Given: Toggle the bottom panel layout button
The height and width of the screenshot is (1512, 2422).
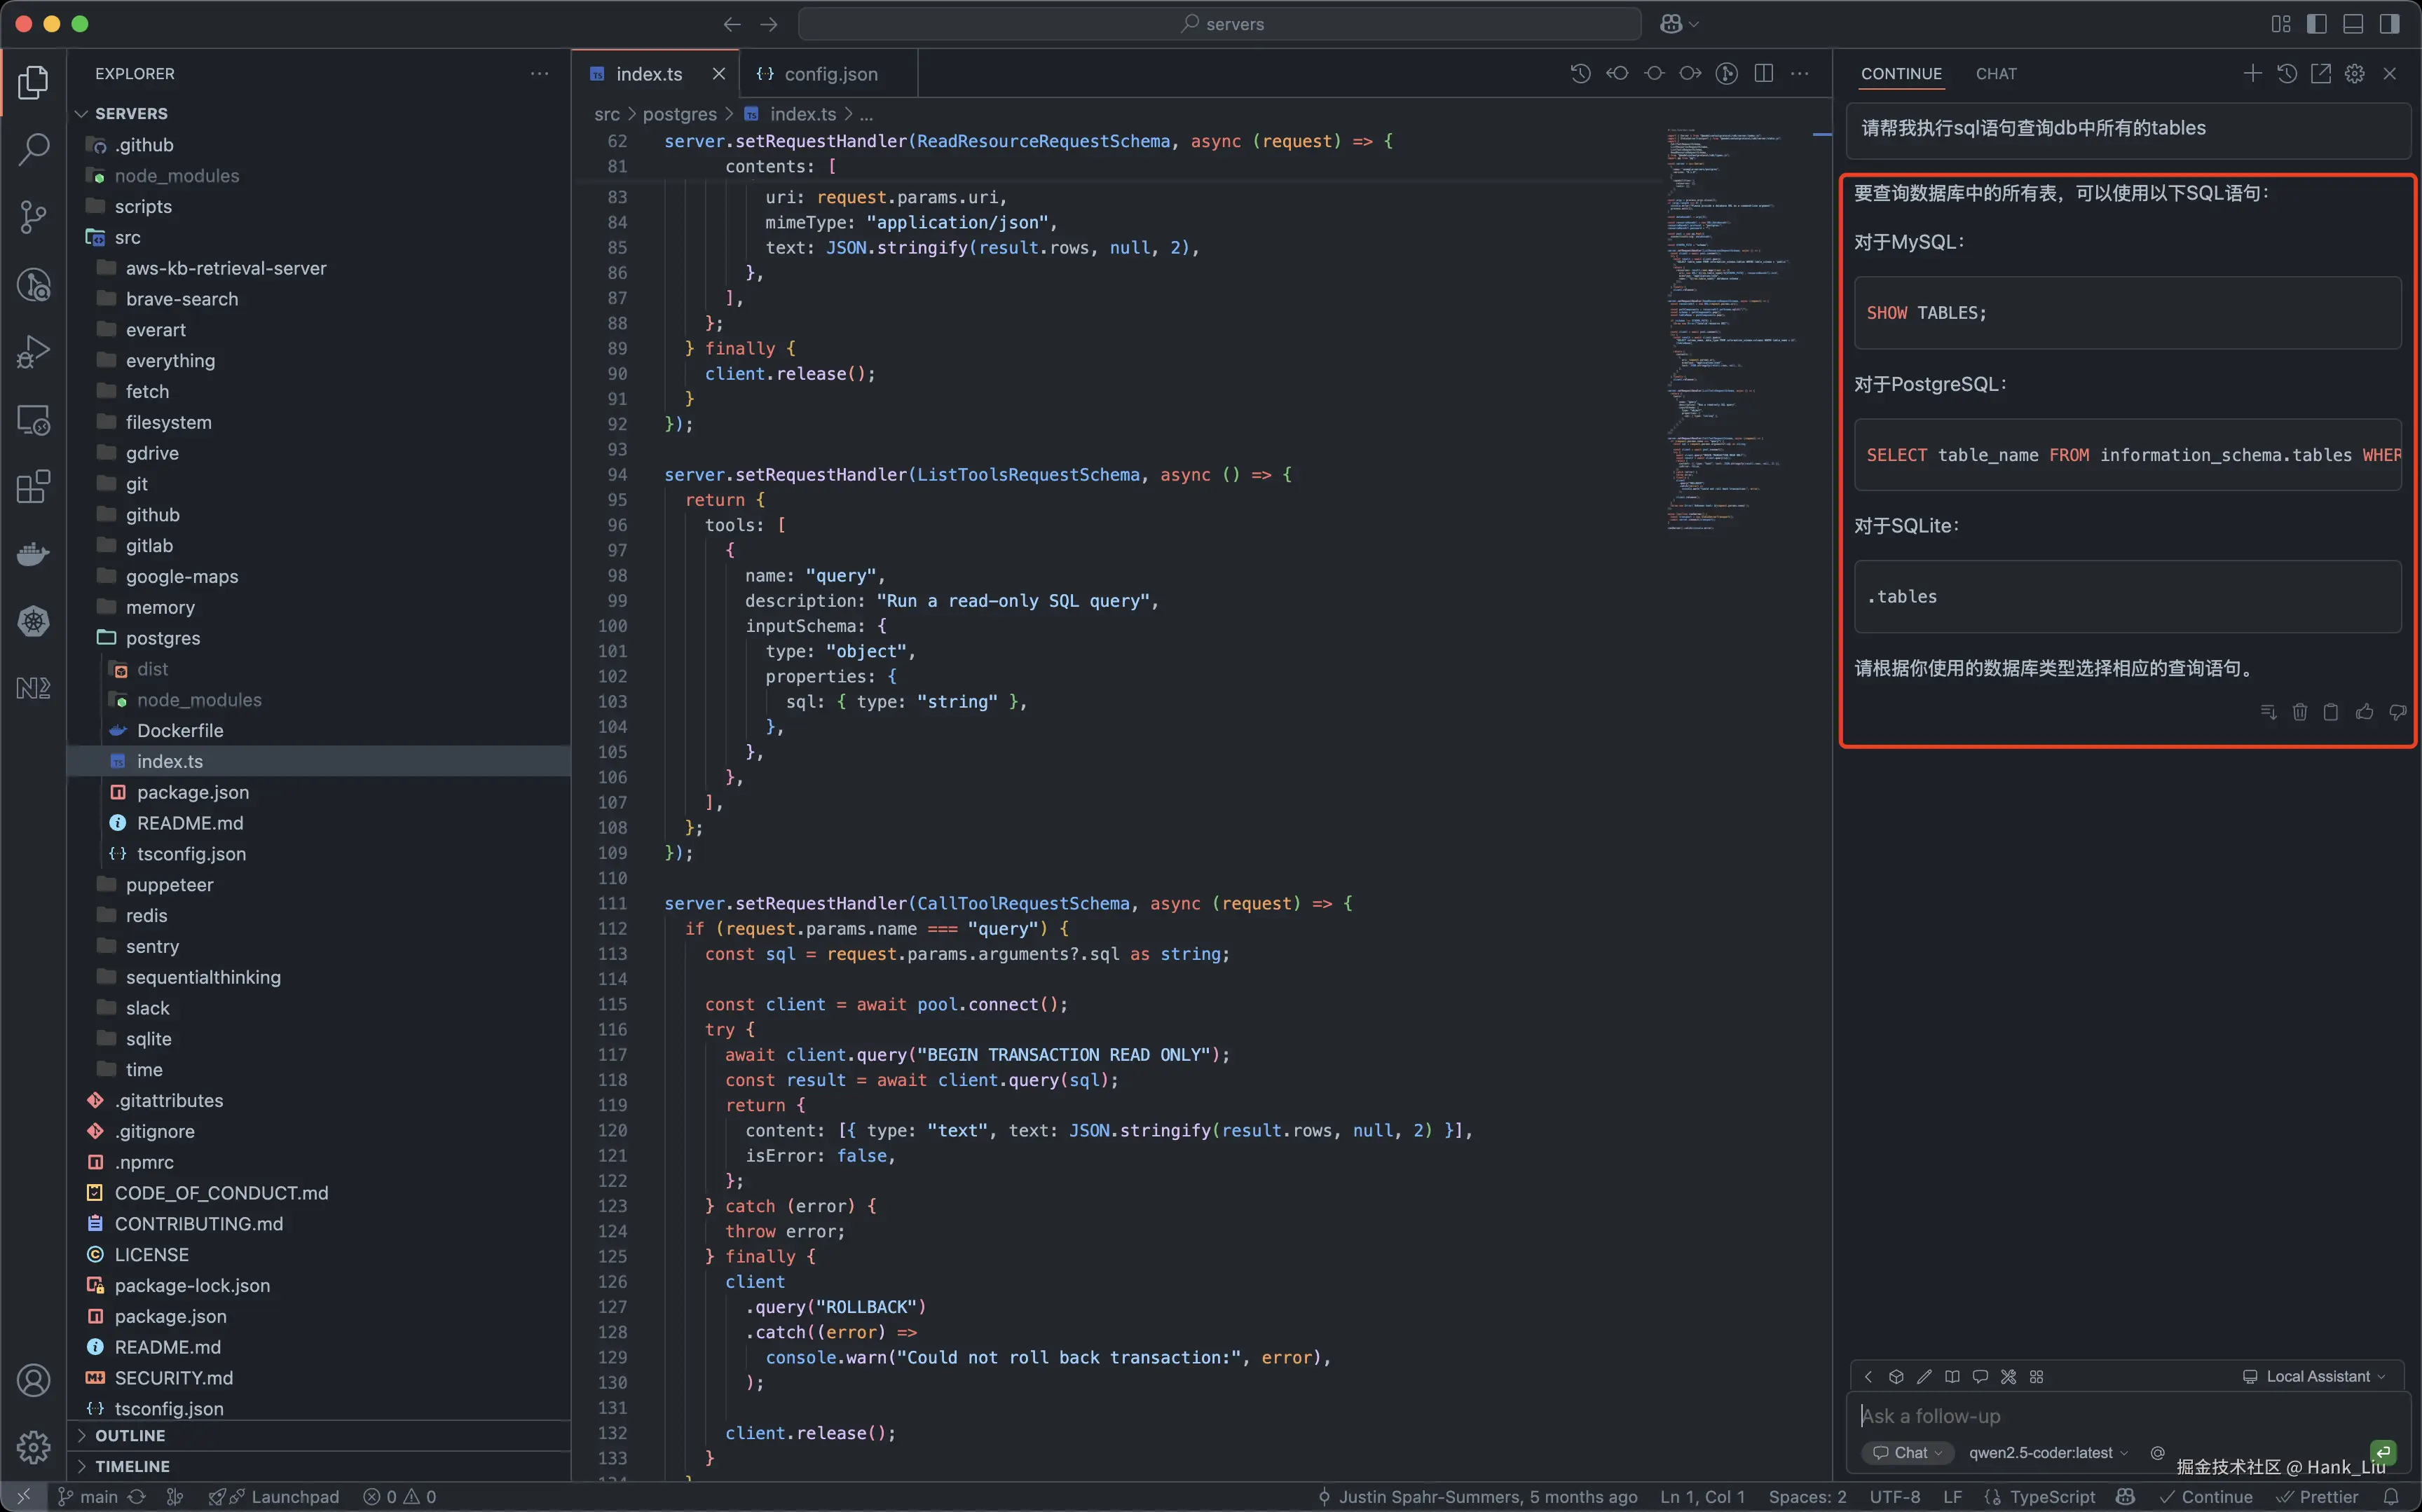Looking at the screenshot, I should (x=2353, y=24).
